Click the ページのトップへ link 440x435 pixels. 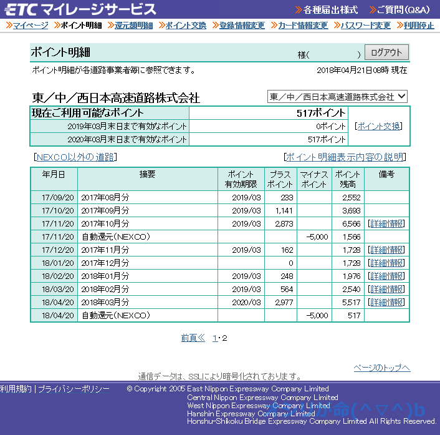point(382,368)
